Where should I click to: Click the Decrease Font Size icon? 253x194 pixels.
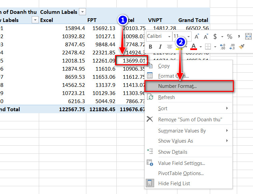click(x=206, y=37)
